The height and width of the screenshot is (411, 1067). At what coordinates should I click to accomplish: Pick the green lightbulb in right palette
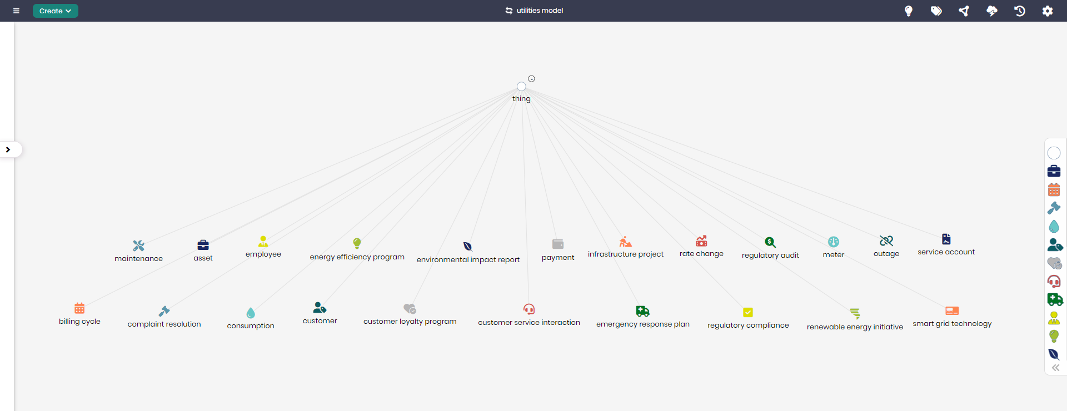click(1054, 336)
